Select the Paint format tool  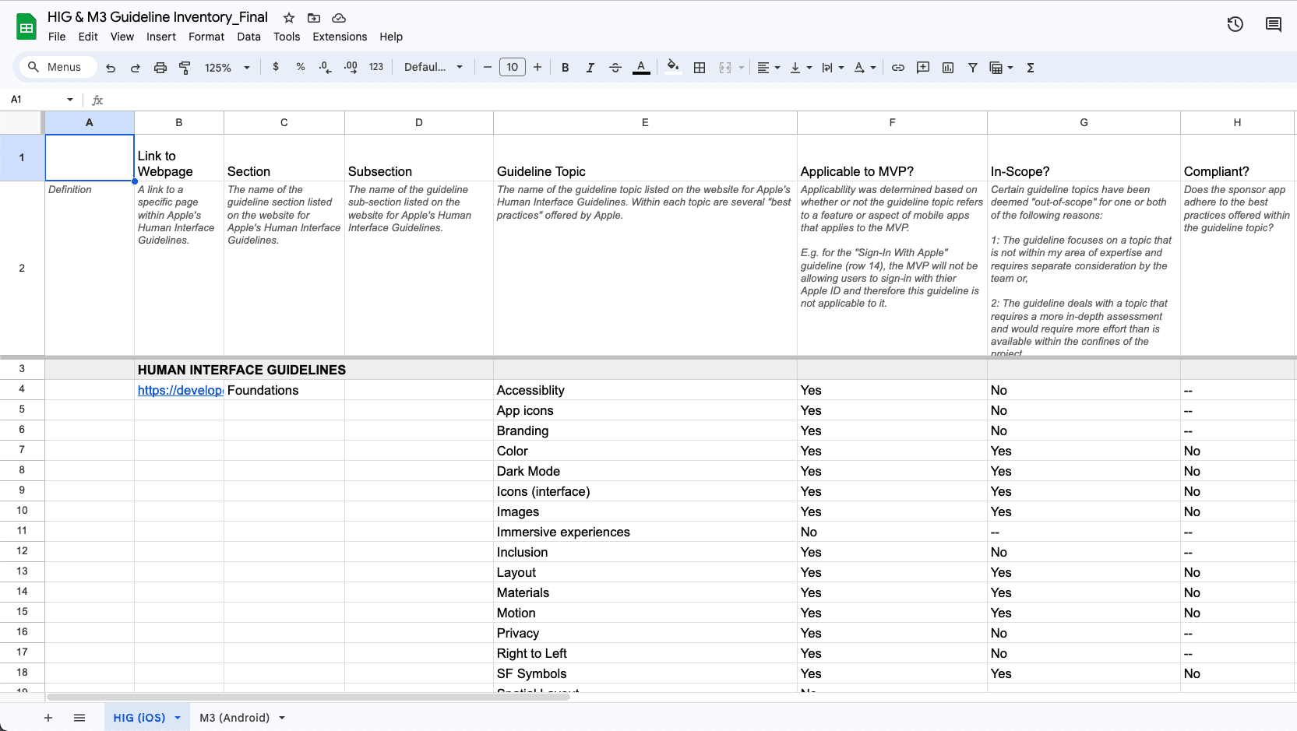(x=185, y=68)
